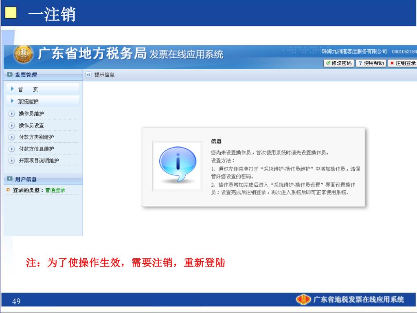The width and height of the screenshot is (417, 313).
Task: Click round arrow icon beside 付款方信息维护
Action: (11, 149)
